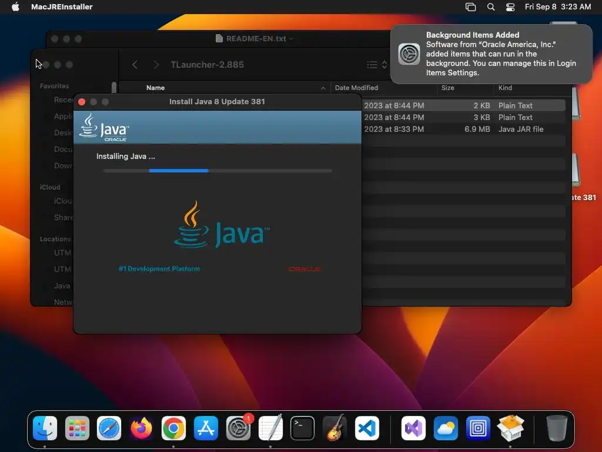Open the cloud weather app in Dock
The height and width of the screenshot is (452, 602).
pos(446,428)
